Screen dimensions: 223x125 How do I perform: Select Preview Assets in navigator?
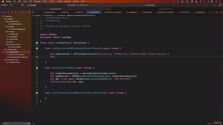[x=15, y=47]
